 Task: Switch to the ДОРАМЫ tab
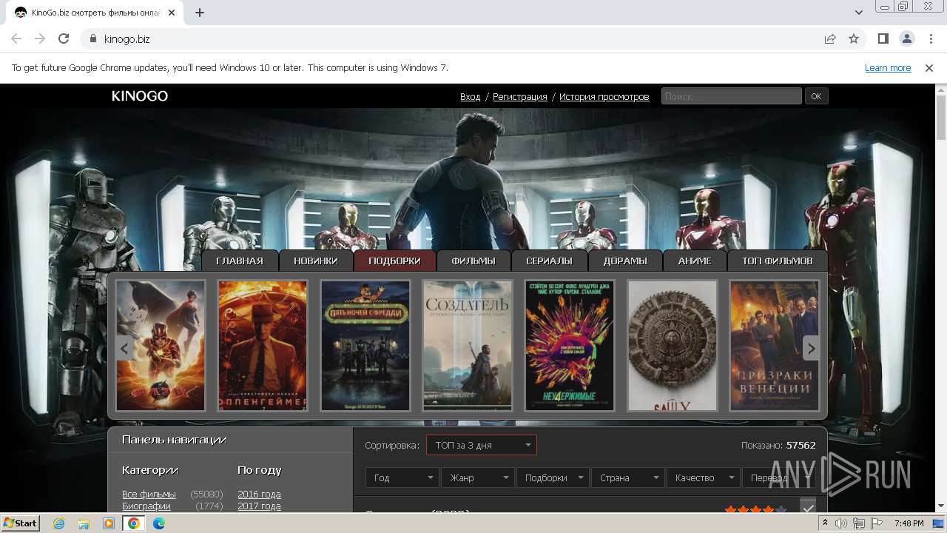[x=625, y=261]
